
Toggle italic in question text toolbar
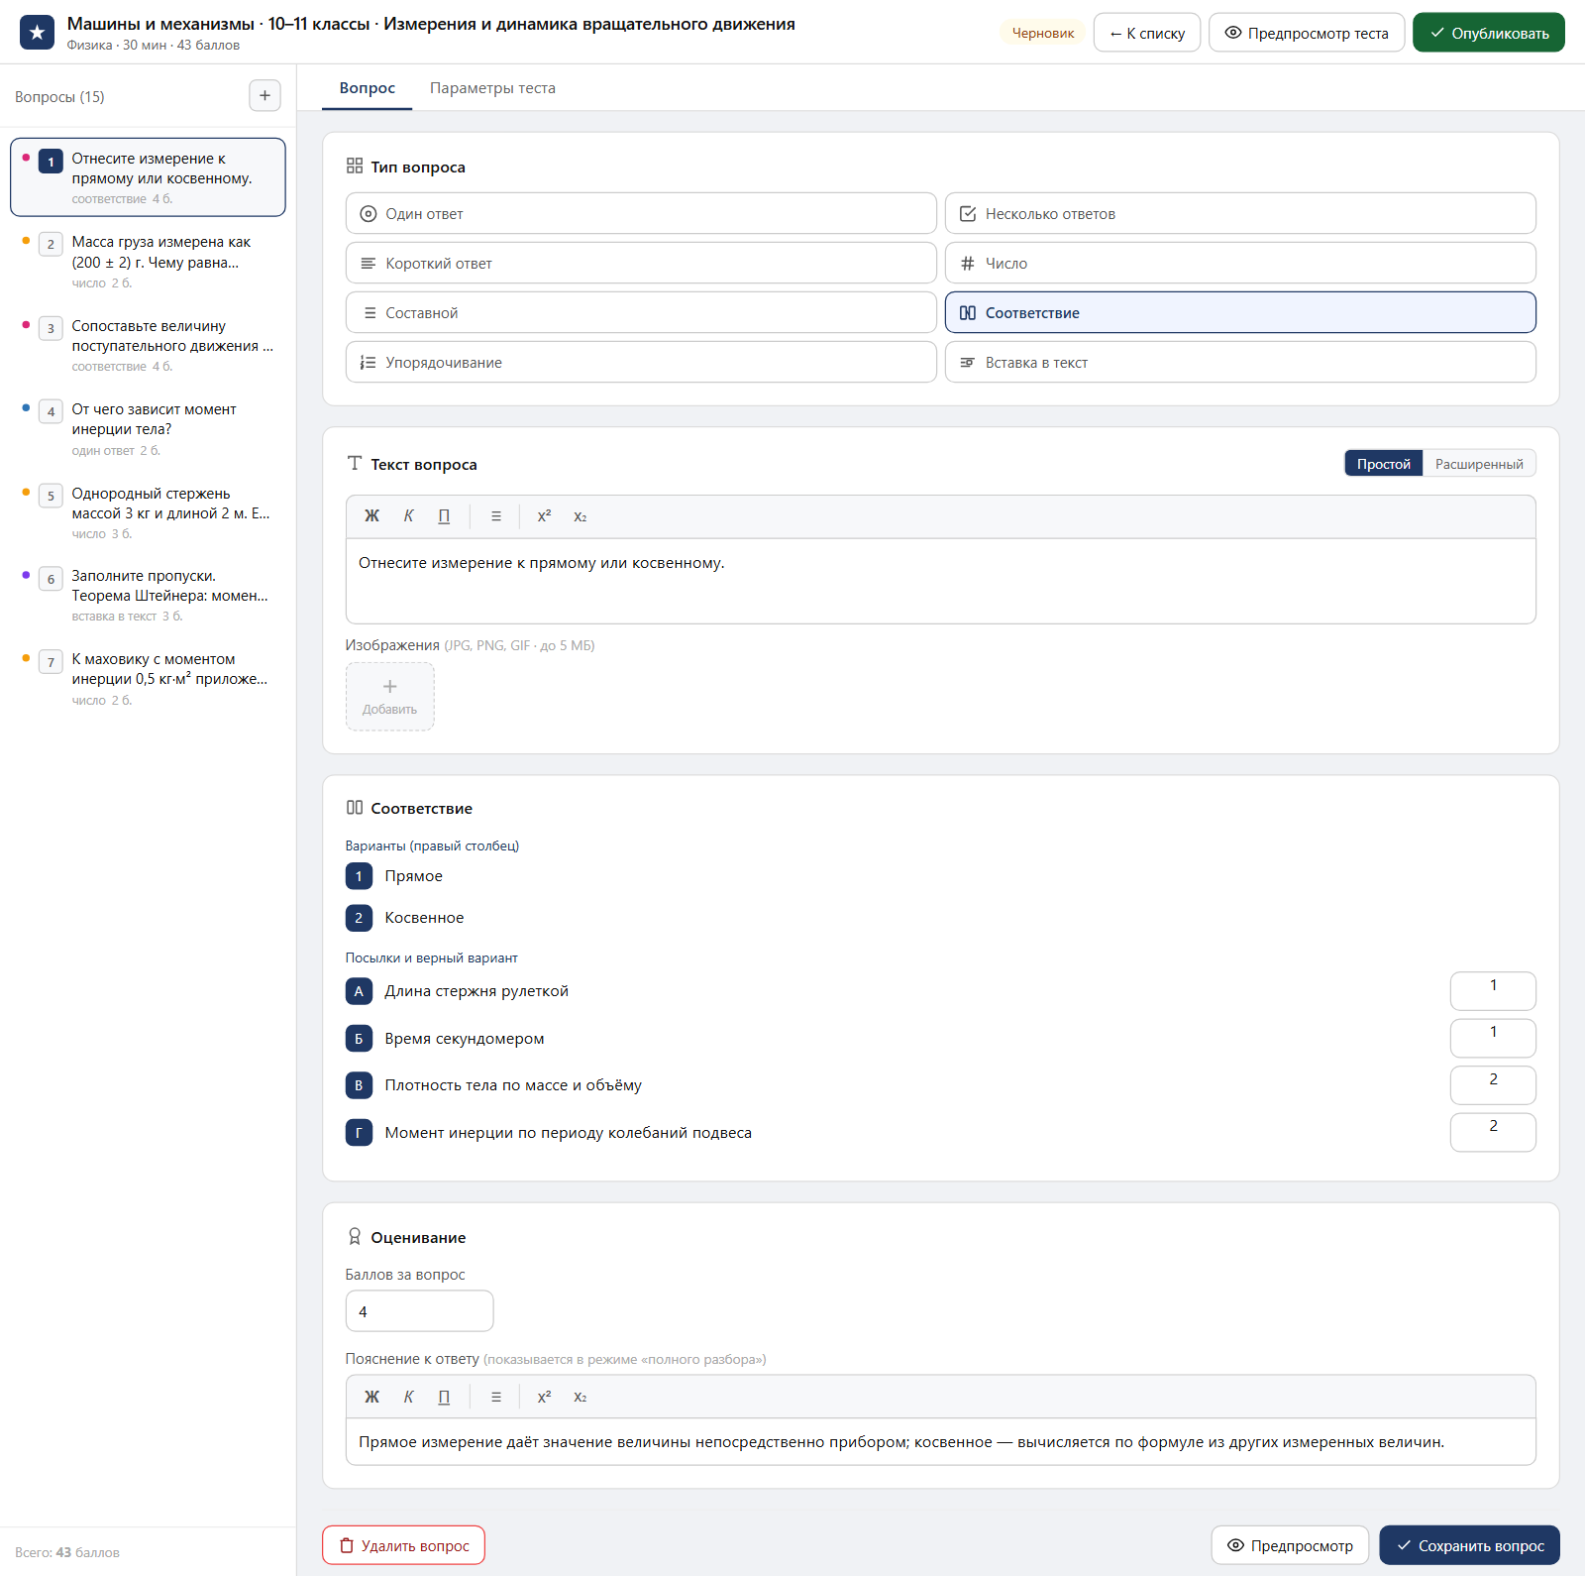408,516
